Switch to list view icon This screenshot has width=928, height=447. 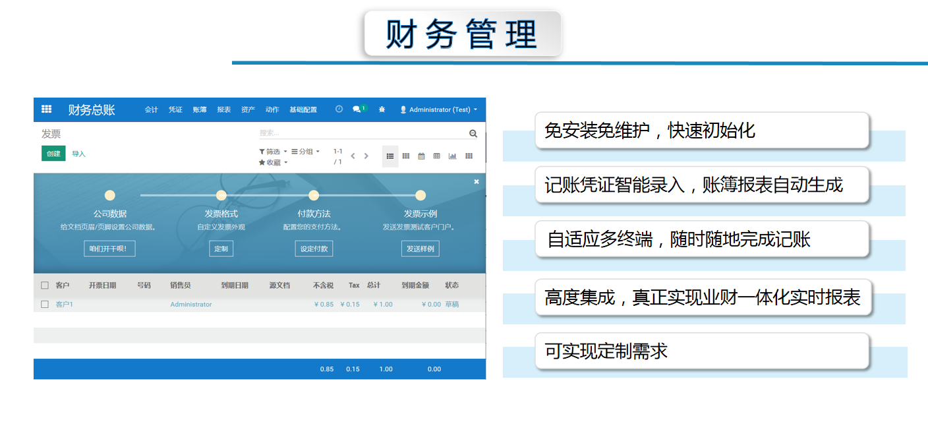click(x=390, y=156)
